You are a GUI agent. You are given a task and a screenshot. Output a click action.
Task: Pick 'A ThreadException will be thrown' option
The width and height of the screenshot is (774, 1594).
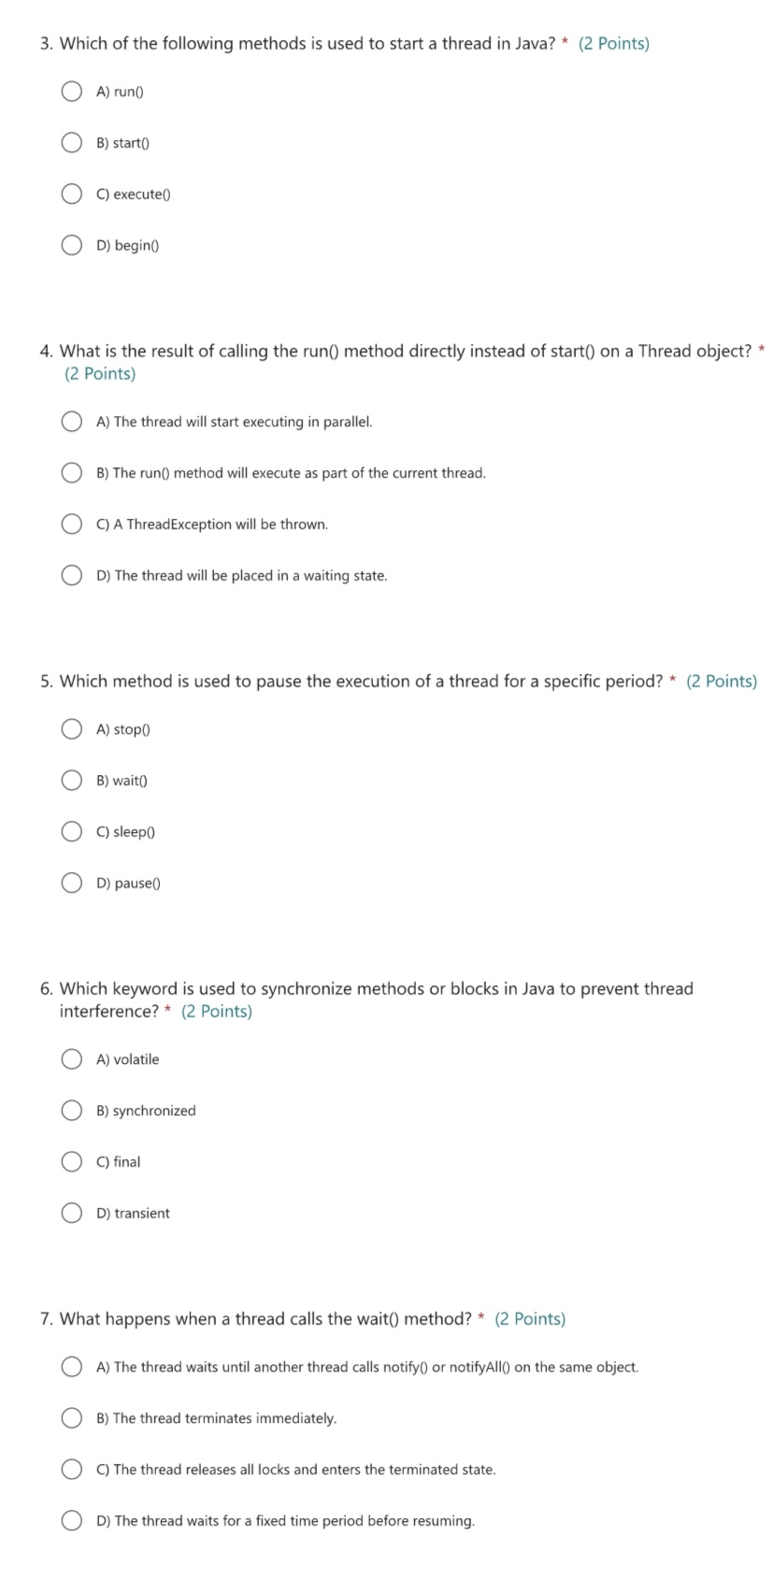tap(71, 524)
